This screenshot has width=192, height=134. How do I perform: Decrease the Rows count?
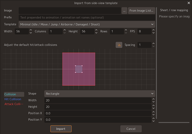[126, 33]
